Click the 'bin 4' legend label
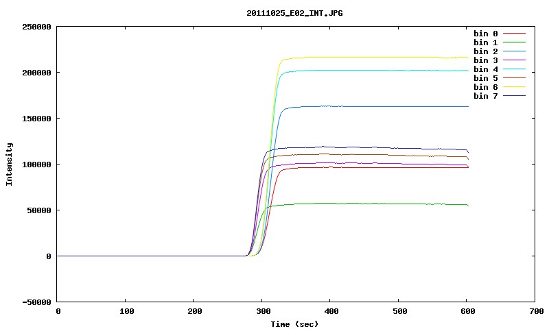Image resolution: width=549 pixels, height=329 pixels. coord(486,69)
